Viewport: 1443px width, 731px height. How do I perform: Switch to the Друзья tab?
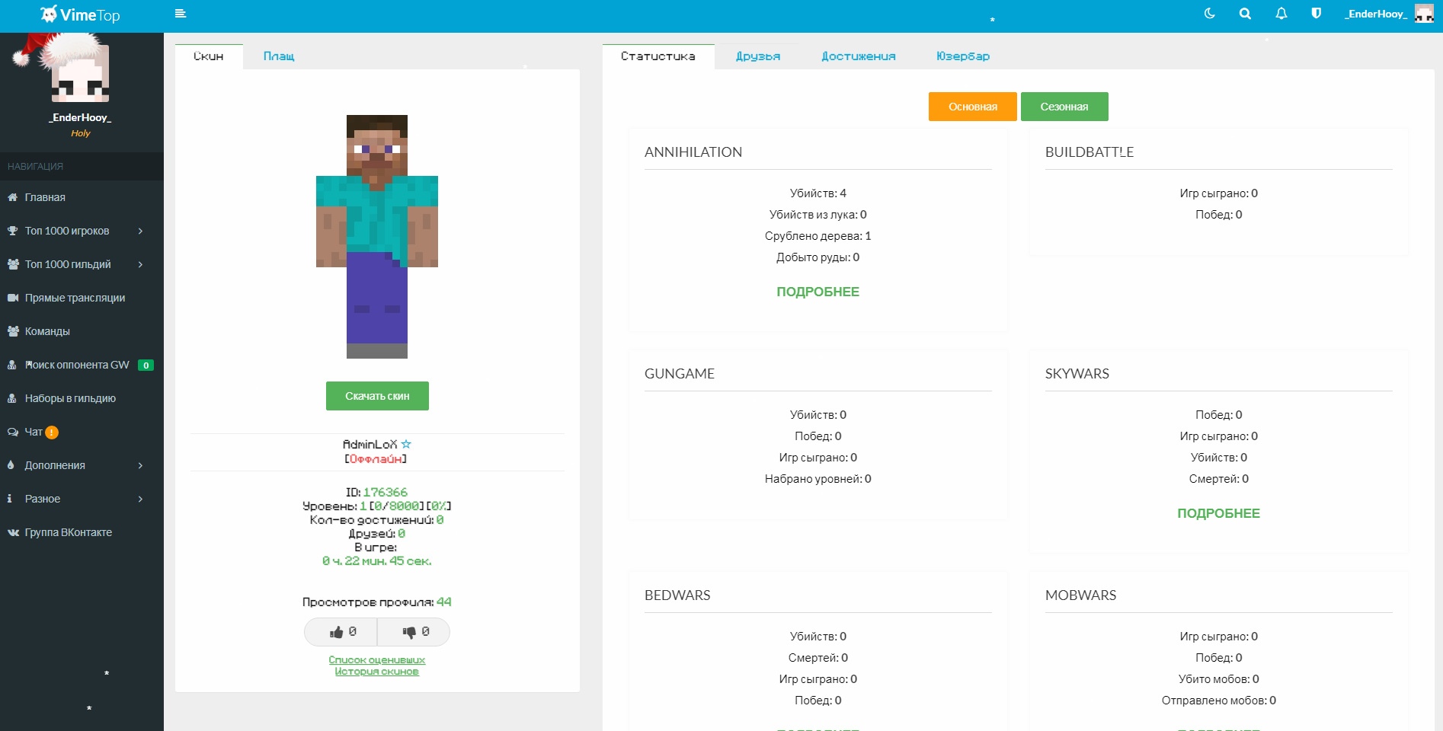pos(758,56)
